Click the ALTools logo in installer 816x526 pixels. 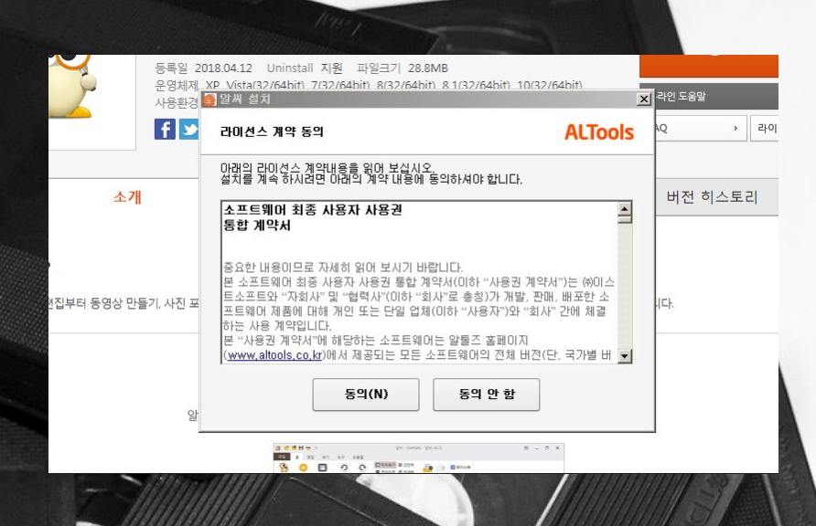pos(599,131)
